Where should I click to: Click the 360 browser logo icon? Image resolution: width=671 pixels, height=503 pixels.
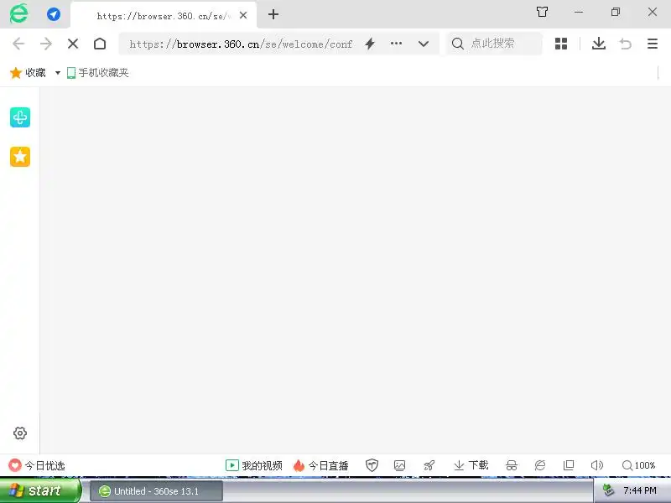[18, 14]
